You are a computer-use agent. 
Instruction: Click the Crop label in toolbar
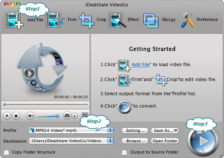click(x=101, y=19)
